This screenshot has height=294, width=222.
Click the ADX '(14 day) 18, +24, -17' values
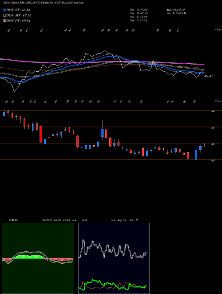pyautogui.click(x=125, y=220)
